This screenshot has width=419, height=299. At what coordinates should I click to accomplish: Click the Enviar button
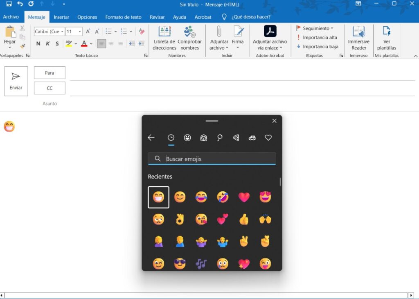click(x=16, y=81)
